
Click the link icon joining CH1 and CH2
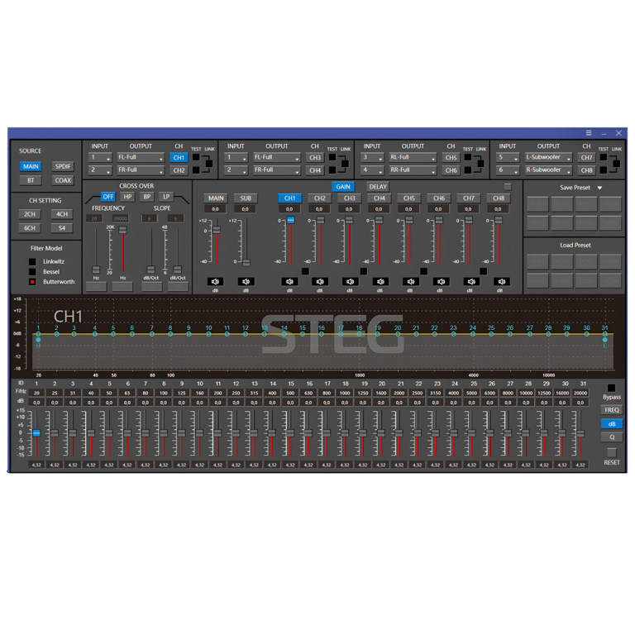pos(209,164)
